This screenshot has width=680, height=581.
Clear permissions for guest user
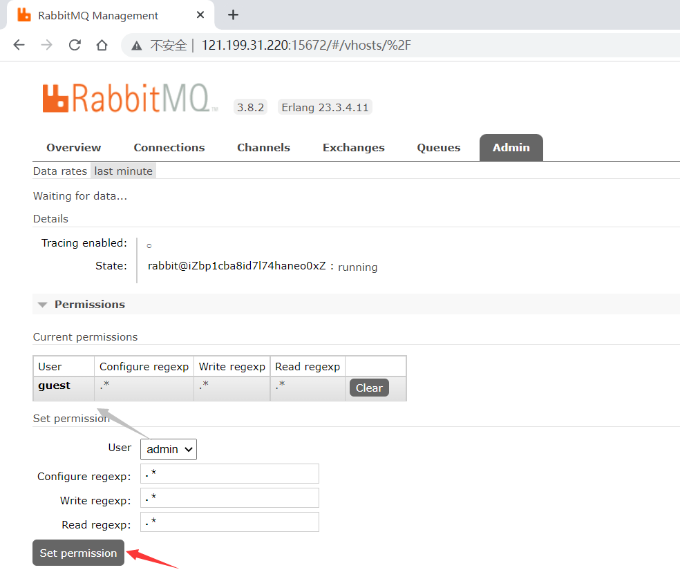click(x=369, y=388)
